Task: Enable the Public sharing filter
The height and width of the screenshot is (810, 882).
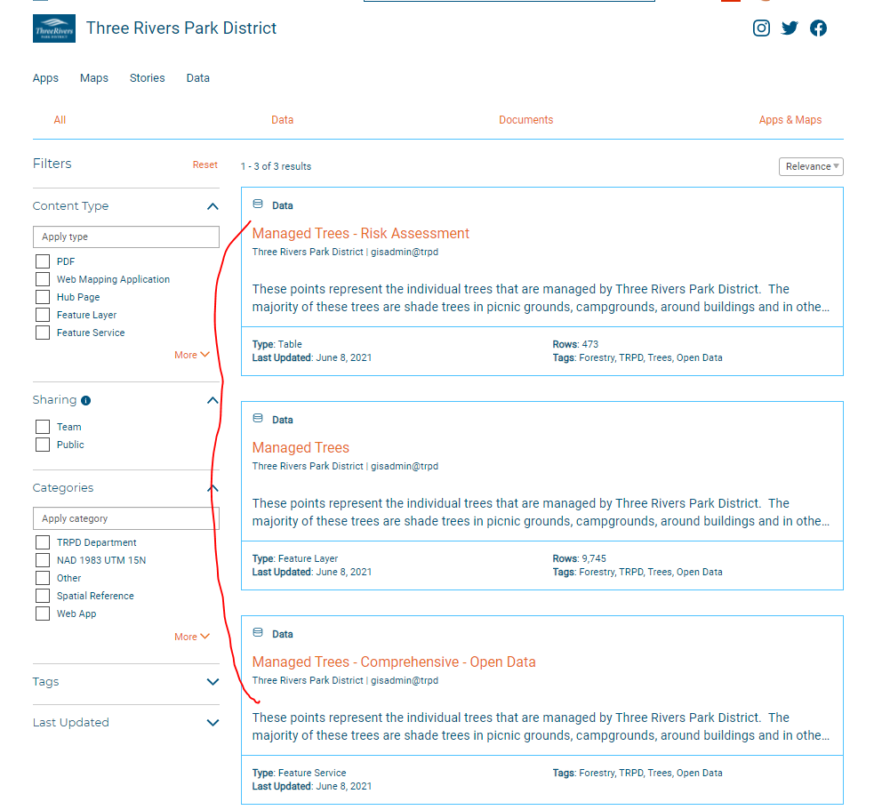Action: click(x=43, y=445)
